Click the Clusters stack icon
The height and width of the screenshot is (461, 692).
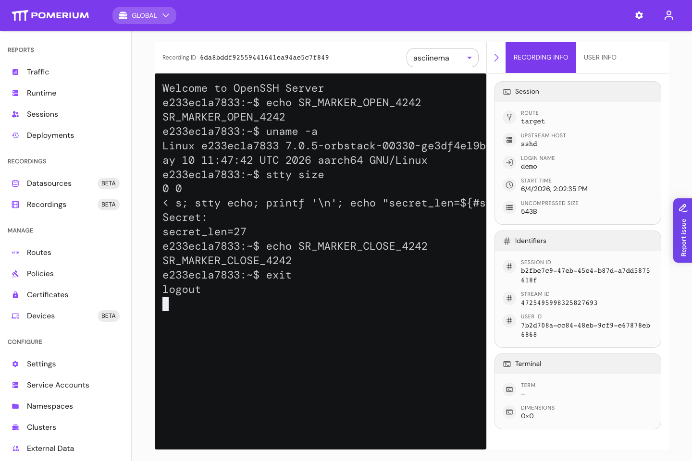[x=15, y=427]
